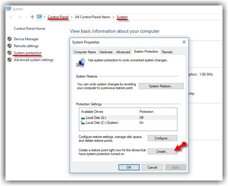Image resolution: width=228 pixels, height=186 pixels.
Task: Expand the chevron before the Control Panel breadcrumb
Action: coord(44,17)
